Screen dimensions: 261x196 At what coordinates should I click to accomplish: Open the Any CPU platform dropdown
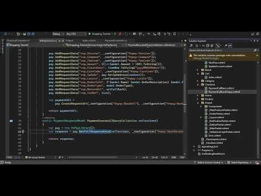76,34
